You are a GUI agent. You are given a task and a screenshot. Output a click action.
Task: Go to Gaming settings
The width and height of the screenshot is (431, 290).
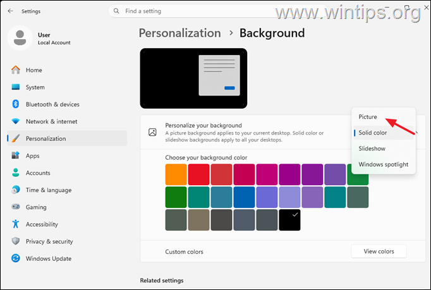click(67, 207)
